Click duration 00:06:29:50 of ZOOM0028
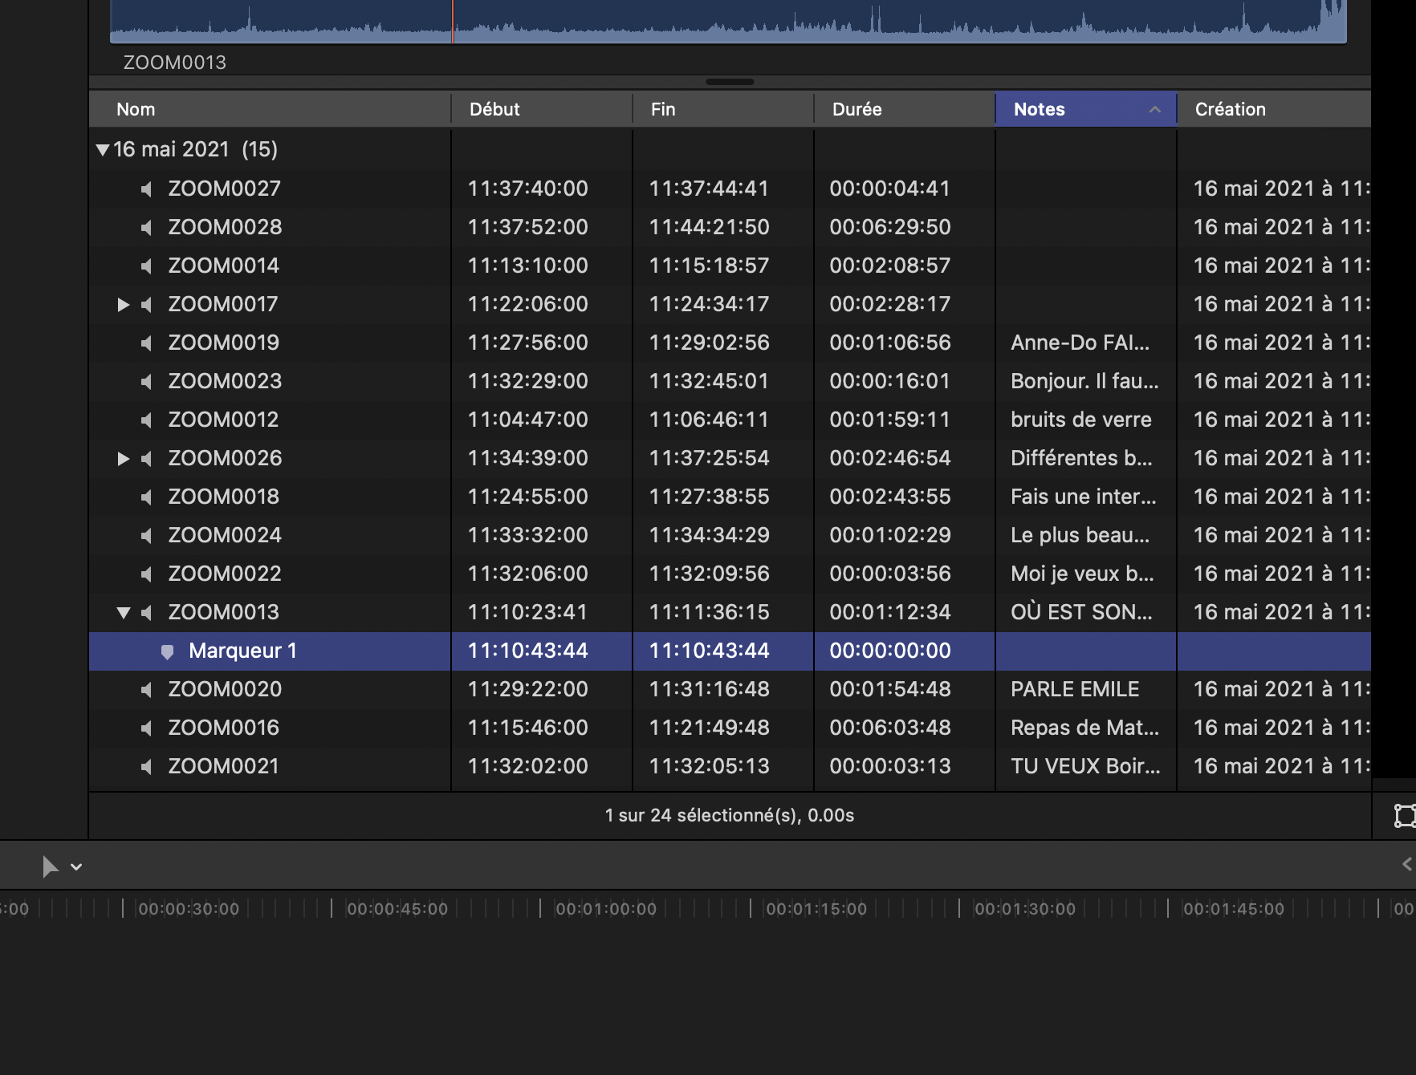 point(890,228)
